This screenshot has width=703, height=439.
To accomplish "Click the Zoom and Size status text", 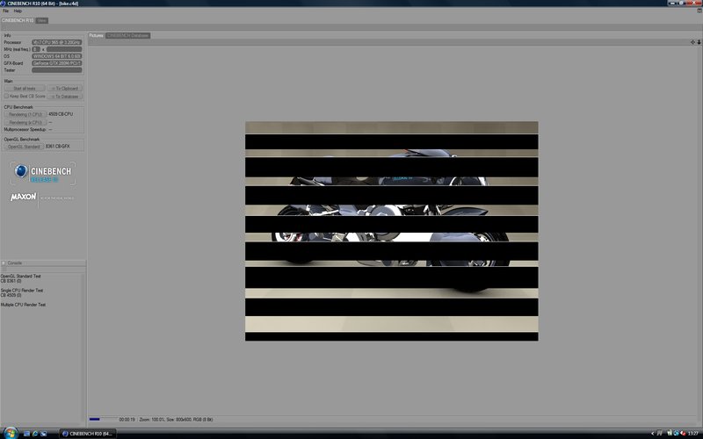I will 176,420.
